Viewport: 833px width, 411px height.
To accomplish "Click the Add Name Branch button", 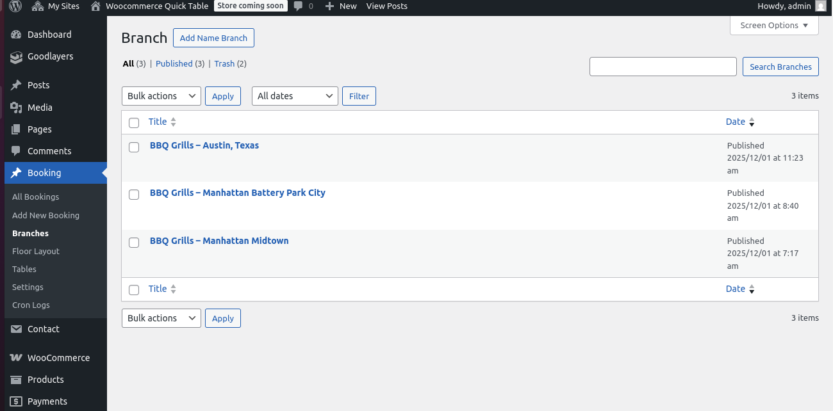I will (x=213, y=38).
